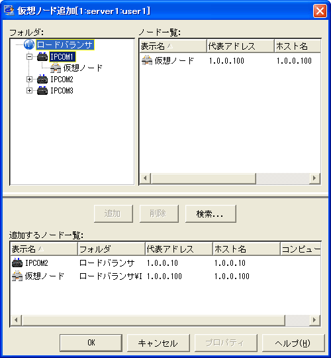Click the コンピュー column header in lower list
This screenshot has height=358, width=331.
pos(301,249)
